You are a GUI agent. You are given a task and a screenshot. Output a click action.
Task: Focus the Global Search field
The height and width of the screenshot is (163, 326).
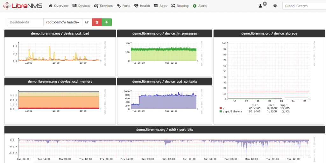pyautogui.click(x=304, y=6)
